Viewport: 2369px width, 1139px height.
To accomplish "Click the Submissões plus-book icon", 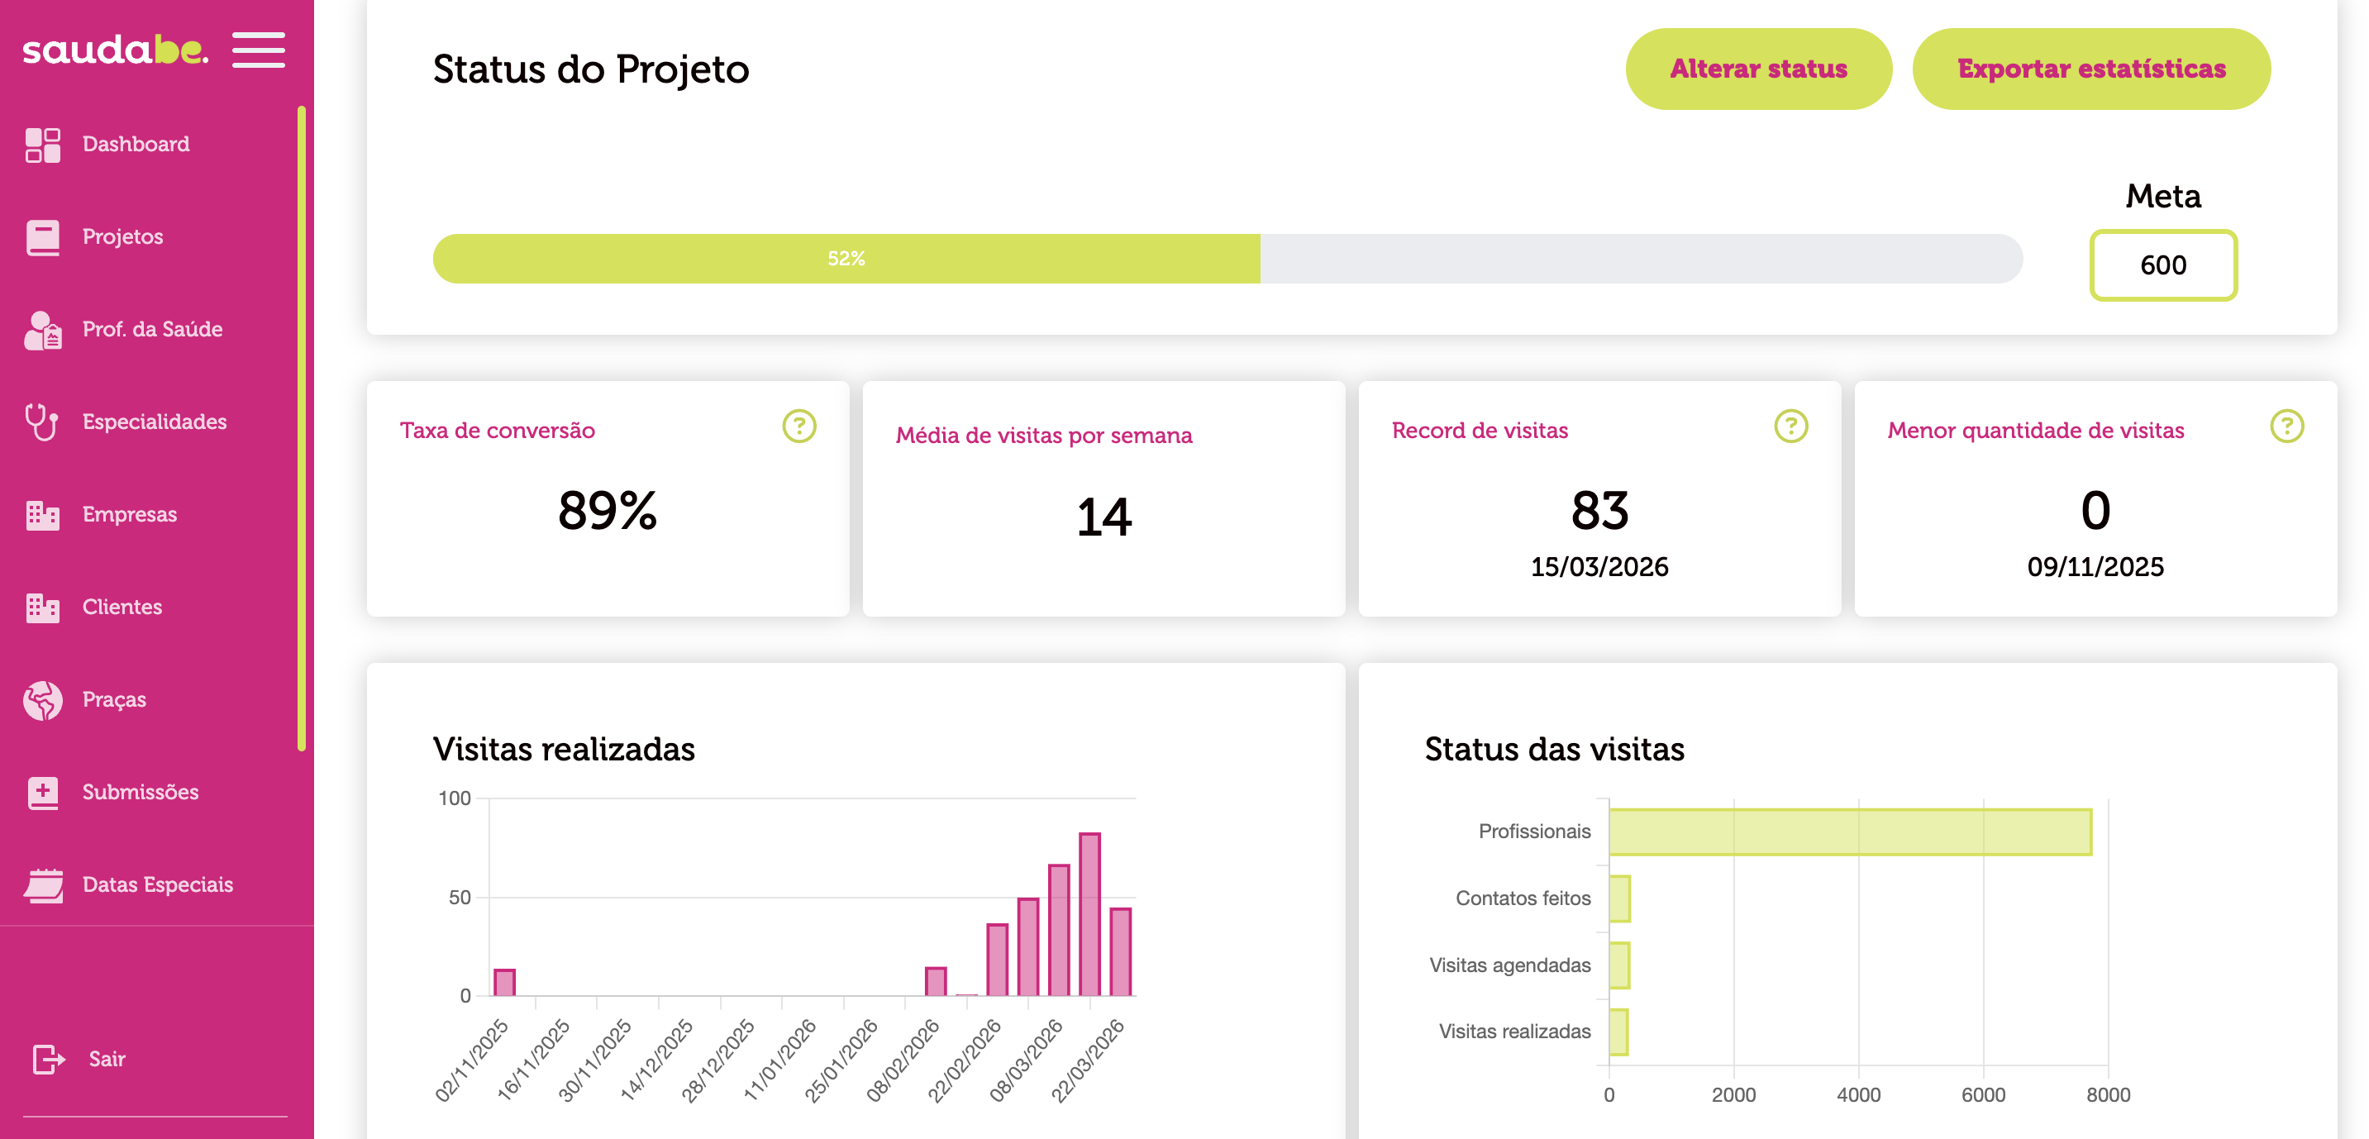I will pos(42,793).
